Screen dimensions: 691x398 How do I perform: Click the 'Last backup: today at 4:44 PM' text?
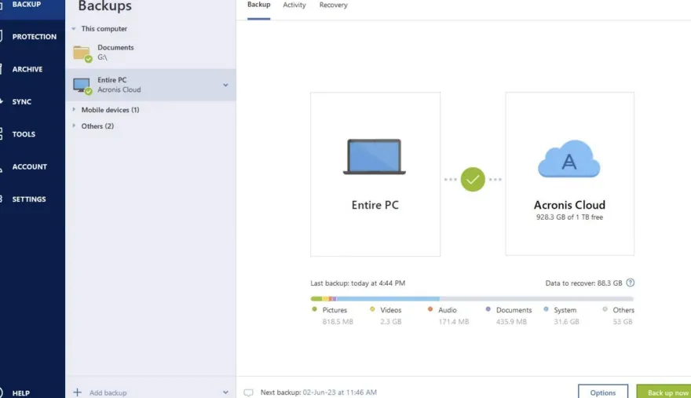(x=358, y=283)
